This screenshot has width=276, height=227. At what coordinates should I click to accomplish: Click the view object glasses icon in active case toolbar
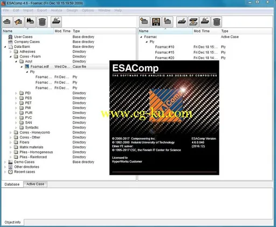[205, 22]
